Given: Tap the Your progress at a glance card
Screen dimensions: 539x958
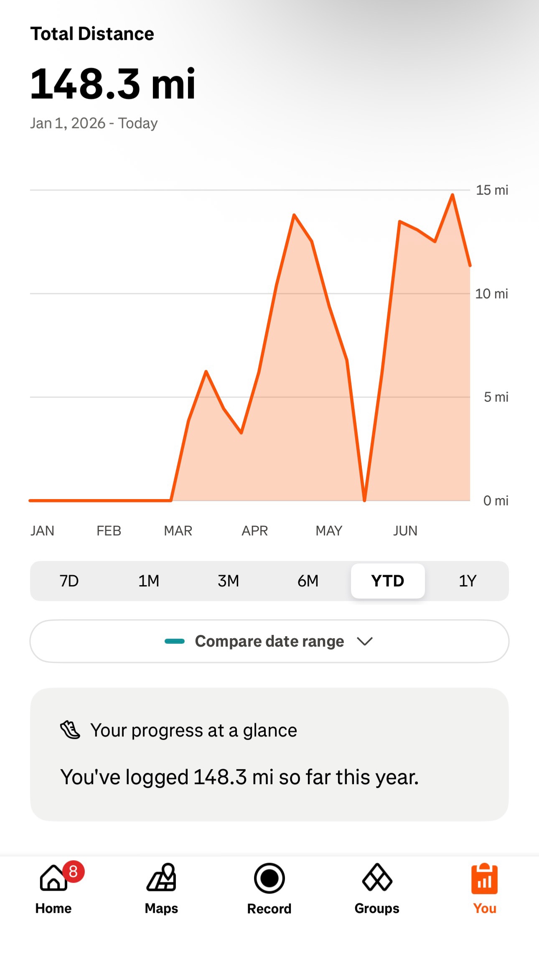Looking at the screenshot, I should click(269, 754).
